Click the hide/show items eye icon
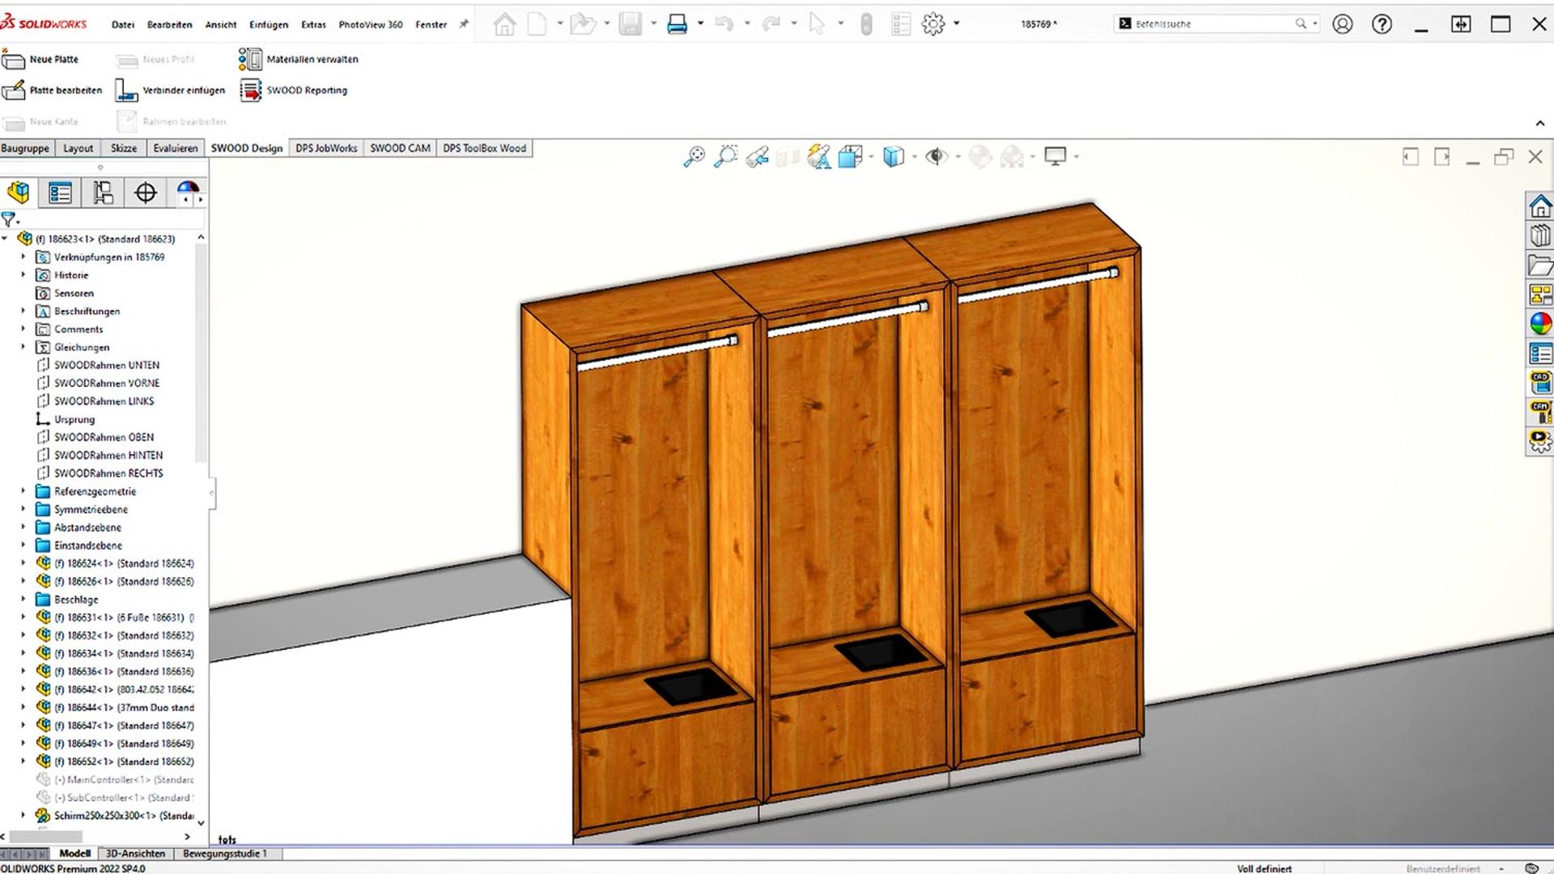 936,156
